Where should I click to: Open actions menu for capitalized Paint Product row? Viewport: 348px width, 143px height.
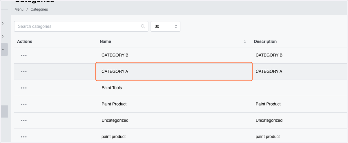(24, 104)
